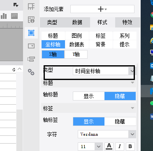Click the plus to add element
This screenshot has height=151, width=153.
tap(102, 9)
